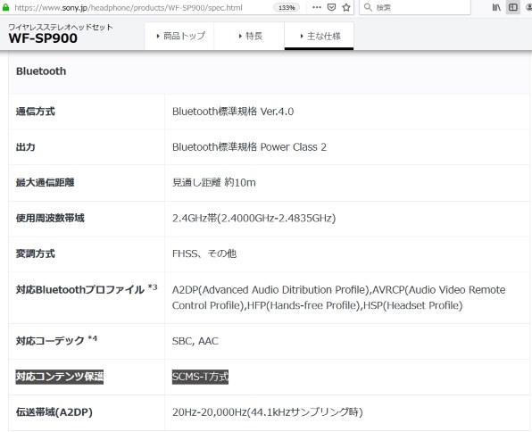Click the search magnifier icon
Viewport: 532px width, 432px height.
pyautogui.click(x=368, y=7)
